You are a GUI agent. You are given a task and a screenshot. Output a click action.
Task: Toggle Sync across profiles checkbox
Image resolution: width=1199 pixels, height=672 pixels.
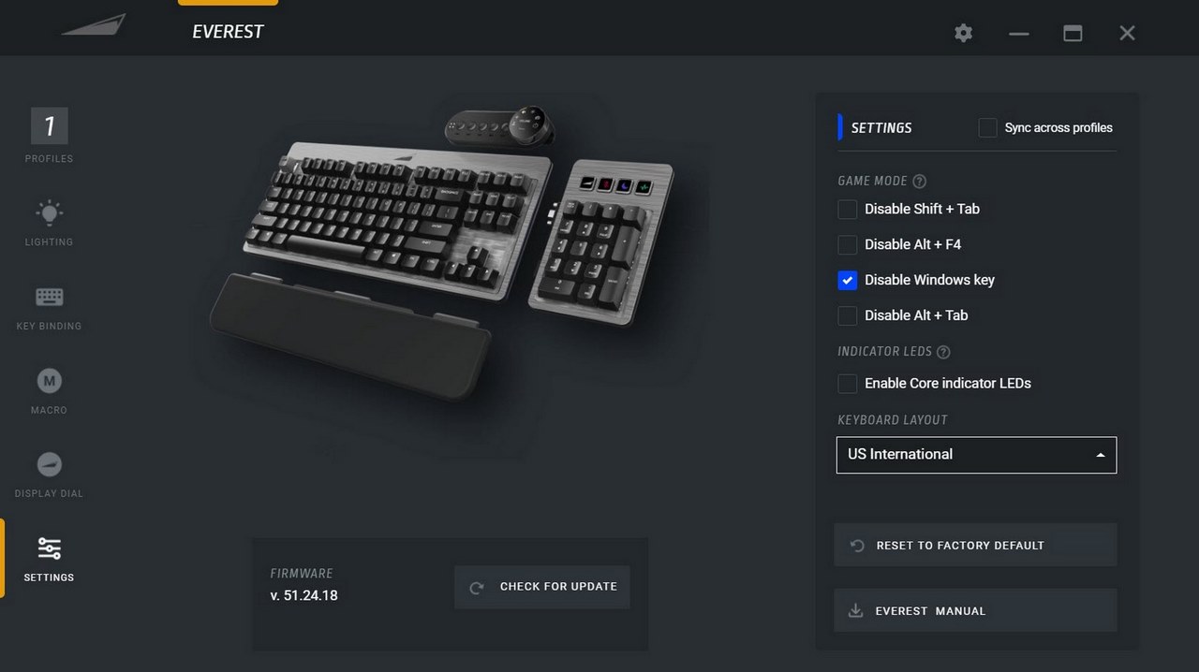click(987, 127)
